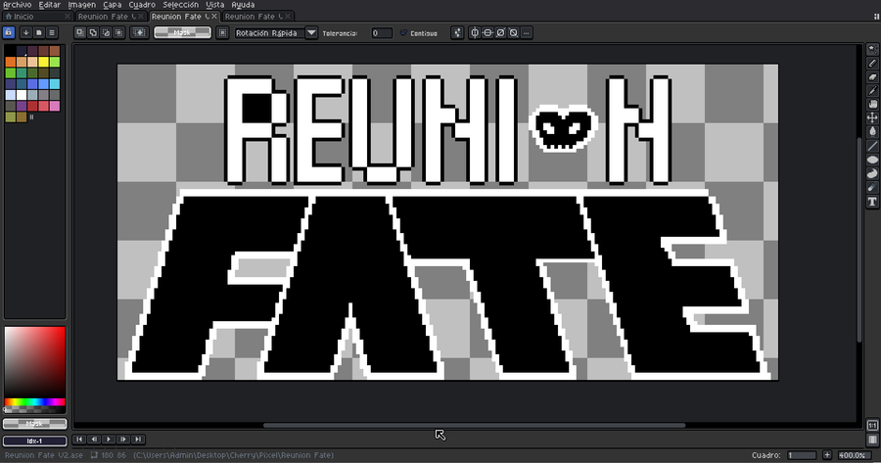Select the Eraser tool
Image resolution: width=881 pixels, height=463 pixels.
click(872, 77)
